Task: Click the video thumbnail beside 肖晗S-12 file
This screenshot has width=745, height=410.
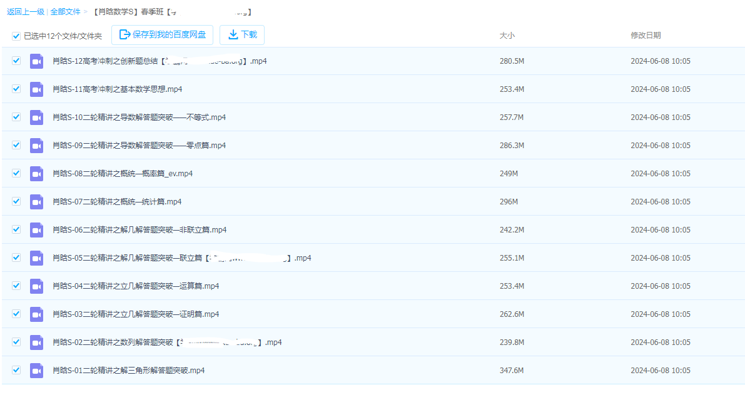Action: point(36,61)
